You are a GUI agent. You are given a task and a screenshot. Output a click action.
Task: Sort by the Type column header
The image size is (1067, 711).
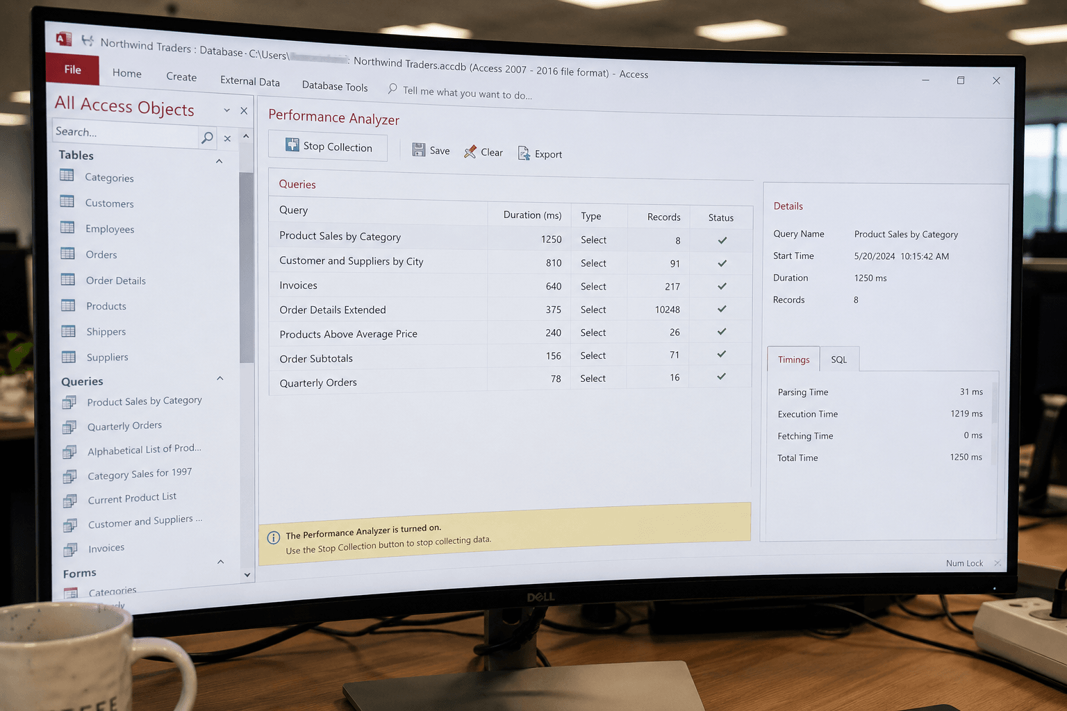(591, 216)
